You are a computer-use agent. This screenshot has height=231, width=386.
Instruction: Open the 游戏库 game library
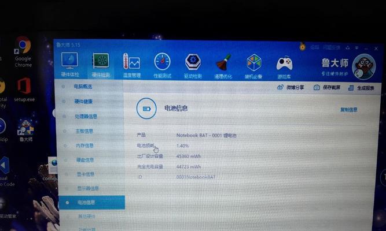[x=284, y=67]
